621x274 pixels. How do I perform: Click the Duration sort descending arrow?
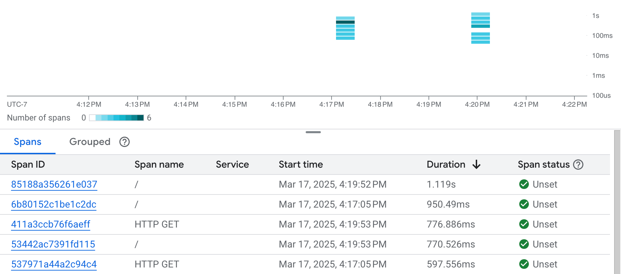[x=476, y=165]
